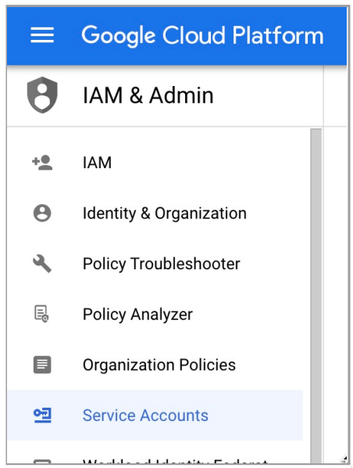Click the IAM & Admin shield icon
The height and width of the screenshot is (468, 353).
(x=42, y=95)
